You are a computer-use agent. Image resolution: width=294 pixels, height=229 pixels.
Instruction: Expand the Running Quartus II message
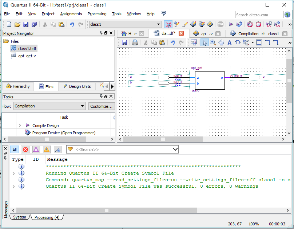[14, 173]
